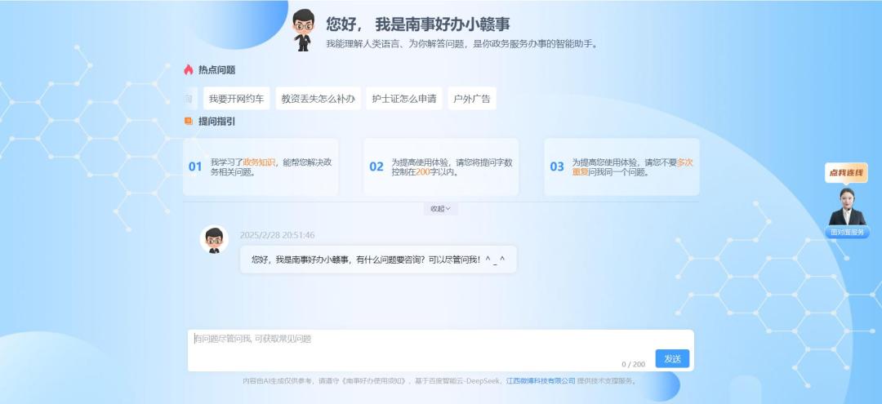This screenshot has width=882, height=404.
Task: Click guide card 02 about 200字 limit
Action: click(441, 166)
